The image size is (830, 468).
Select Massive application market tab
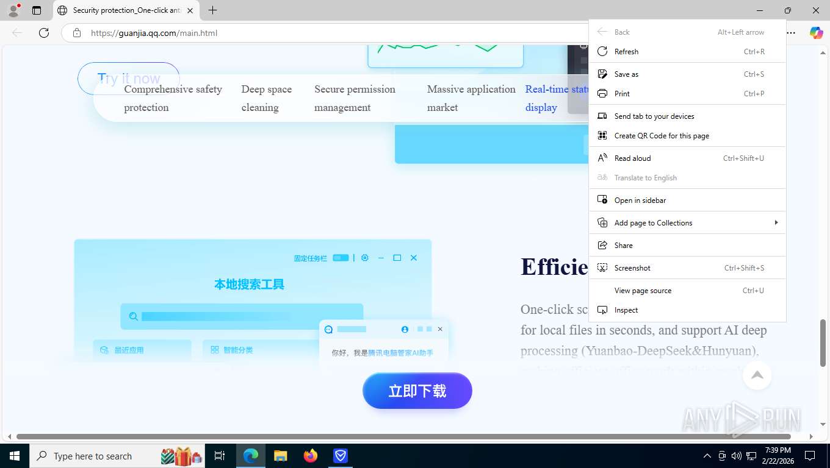[x=471, y=98]
